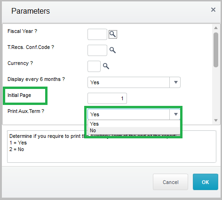Image resolution: width=222 pixels, height=200 pixels.
Task: Open the Display every 6 months combo box
Action: [134, 82]
